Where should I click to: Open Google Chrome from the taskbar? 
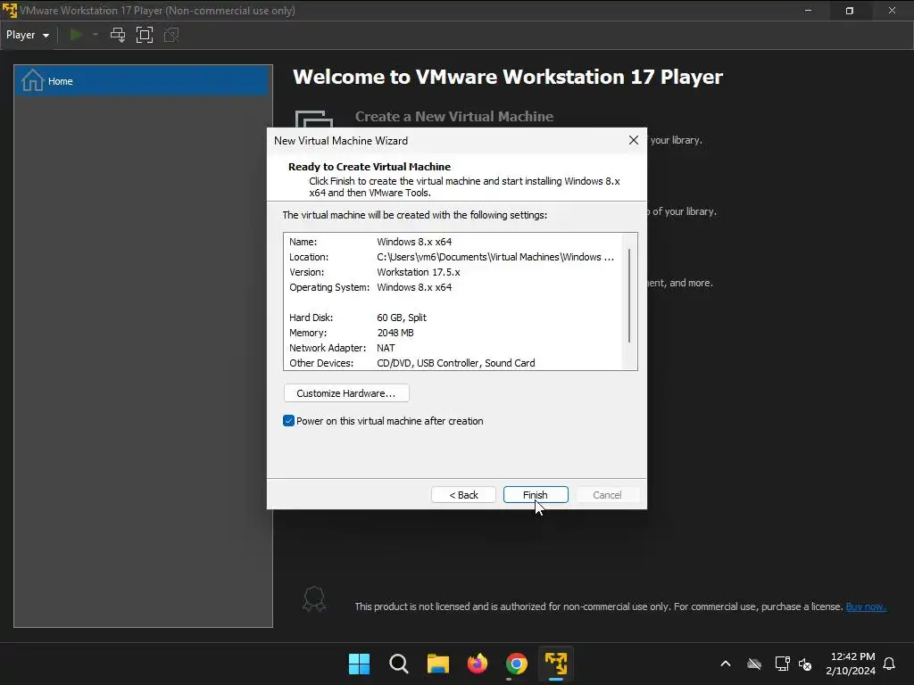(517, 664)
